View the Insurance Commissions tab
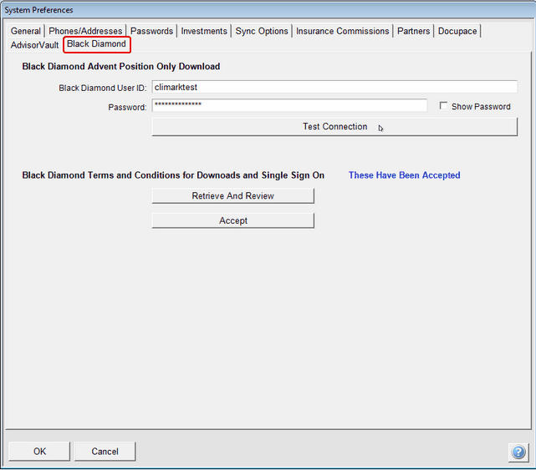 [x=343, y=31]
